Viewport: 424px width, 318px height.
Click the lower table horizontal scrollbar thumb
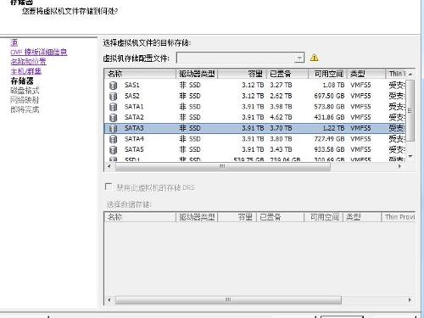tap(228, 300)
